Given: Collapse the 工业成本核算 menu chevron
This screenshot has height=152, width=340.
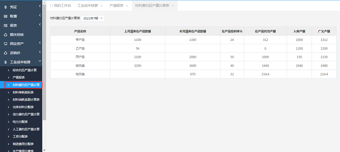Looking at the screenshot, I should 40,61.
